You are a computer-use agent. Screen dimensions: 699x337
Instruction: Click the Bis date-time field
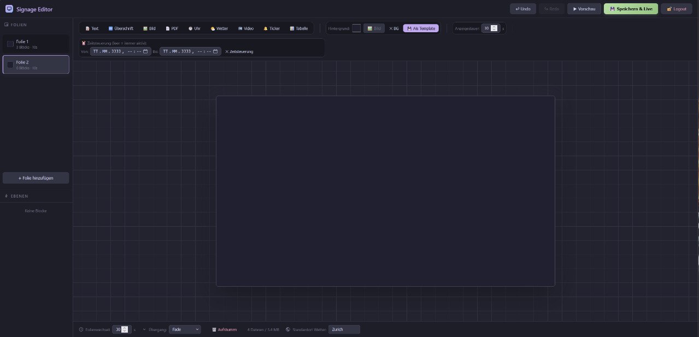pyautogui.click(x=190, y=51)
